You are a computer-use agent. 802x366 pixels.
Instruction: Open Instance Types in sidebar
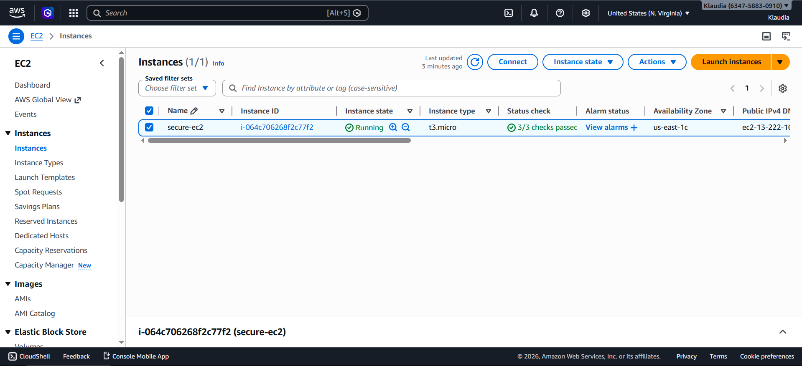[x=39, y=163]
